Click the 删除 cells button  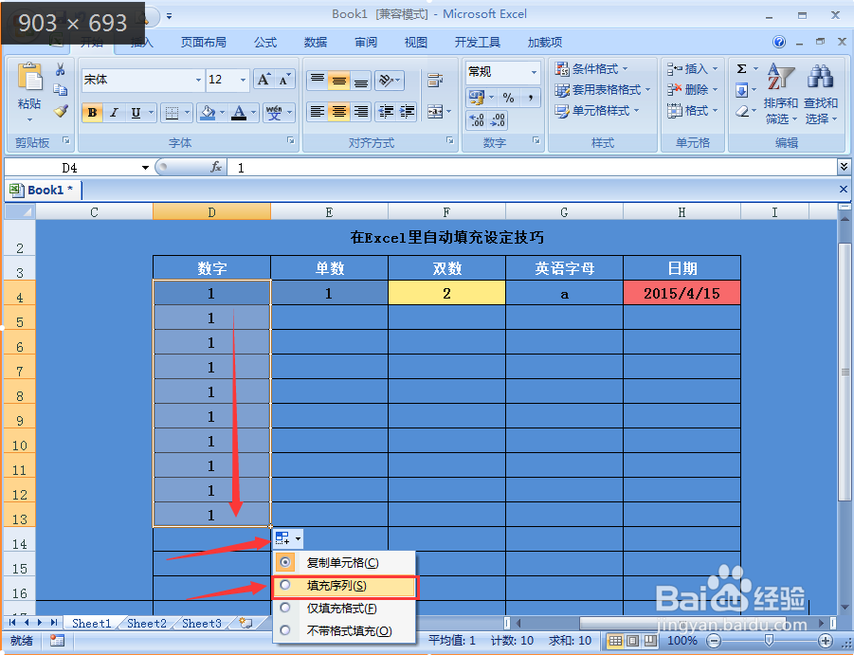click(x=693, y=90)
